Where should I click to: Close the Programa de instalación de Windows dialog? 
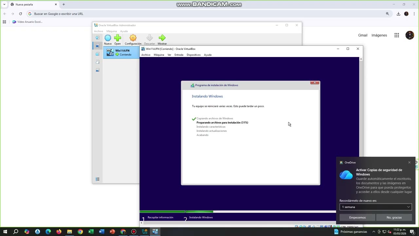[315, 83]
